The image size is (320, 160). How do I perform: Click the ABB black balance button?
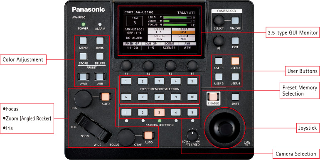[x=100, y=77]
